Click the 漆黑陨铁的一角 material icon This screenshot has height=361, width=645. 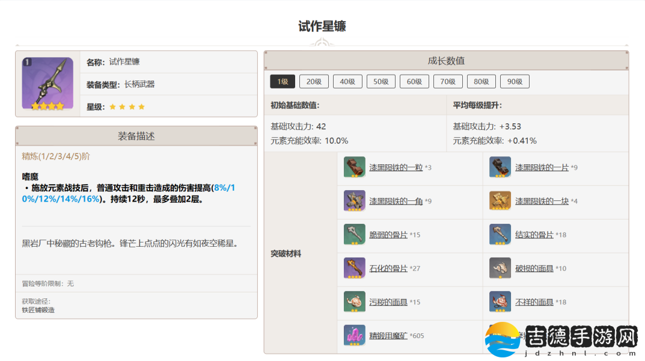click(354, 201)
